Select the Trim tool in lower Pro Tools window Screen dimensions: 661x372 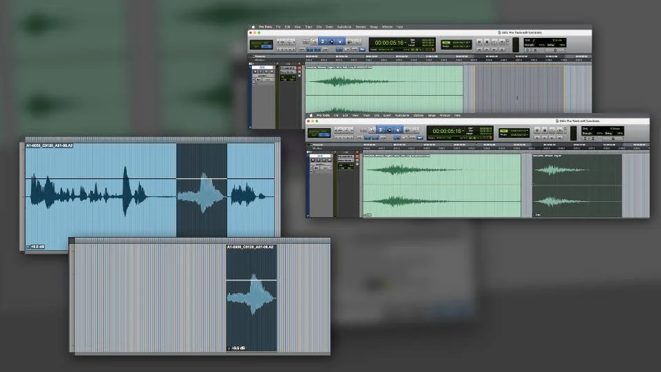[380, 130]
